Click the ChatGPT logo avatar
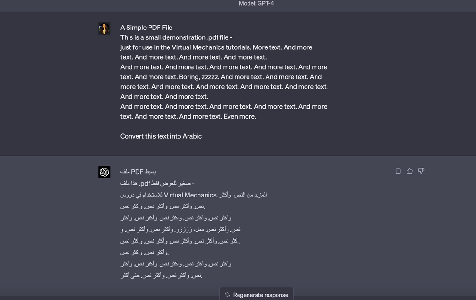Viewport: 476px width, 300px height. click(x=104, y=172)
